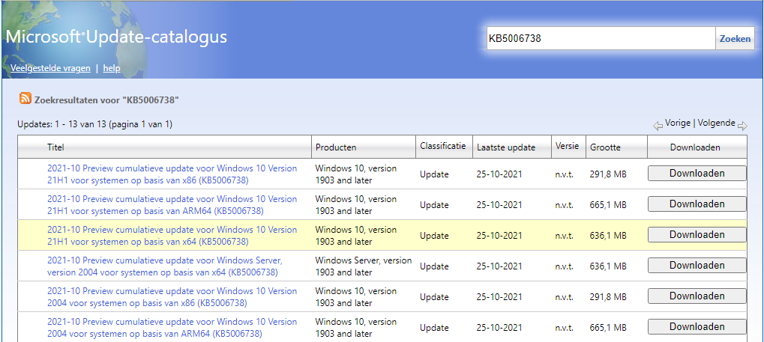Open the Veelgestelde vragen link

click(50, 68)
